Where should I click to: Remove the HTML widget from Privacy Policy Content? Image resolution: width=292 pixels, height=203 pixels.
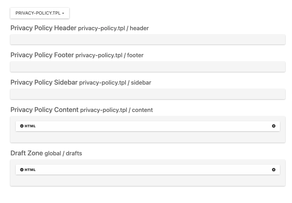[273, 126]
